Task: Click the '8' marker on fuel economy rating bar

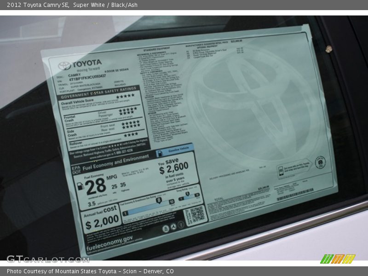Action: click(159, 201)
